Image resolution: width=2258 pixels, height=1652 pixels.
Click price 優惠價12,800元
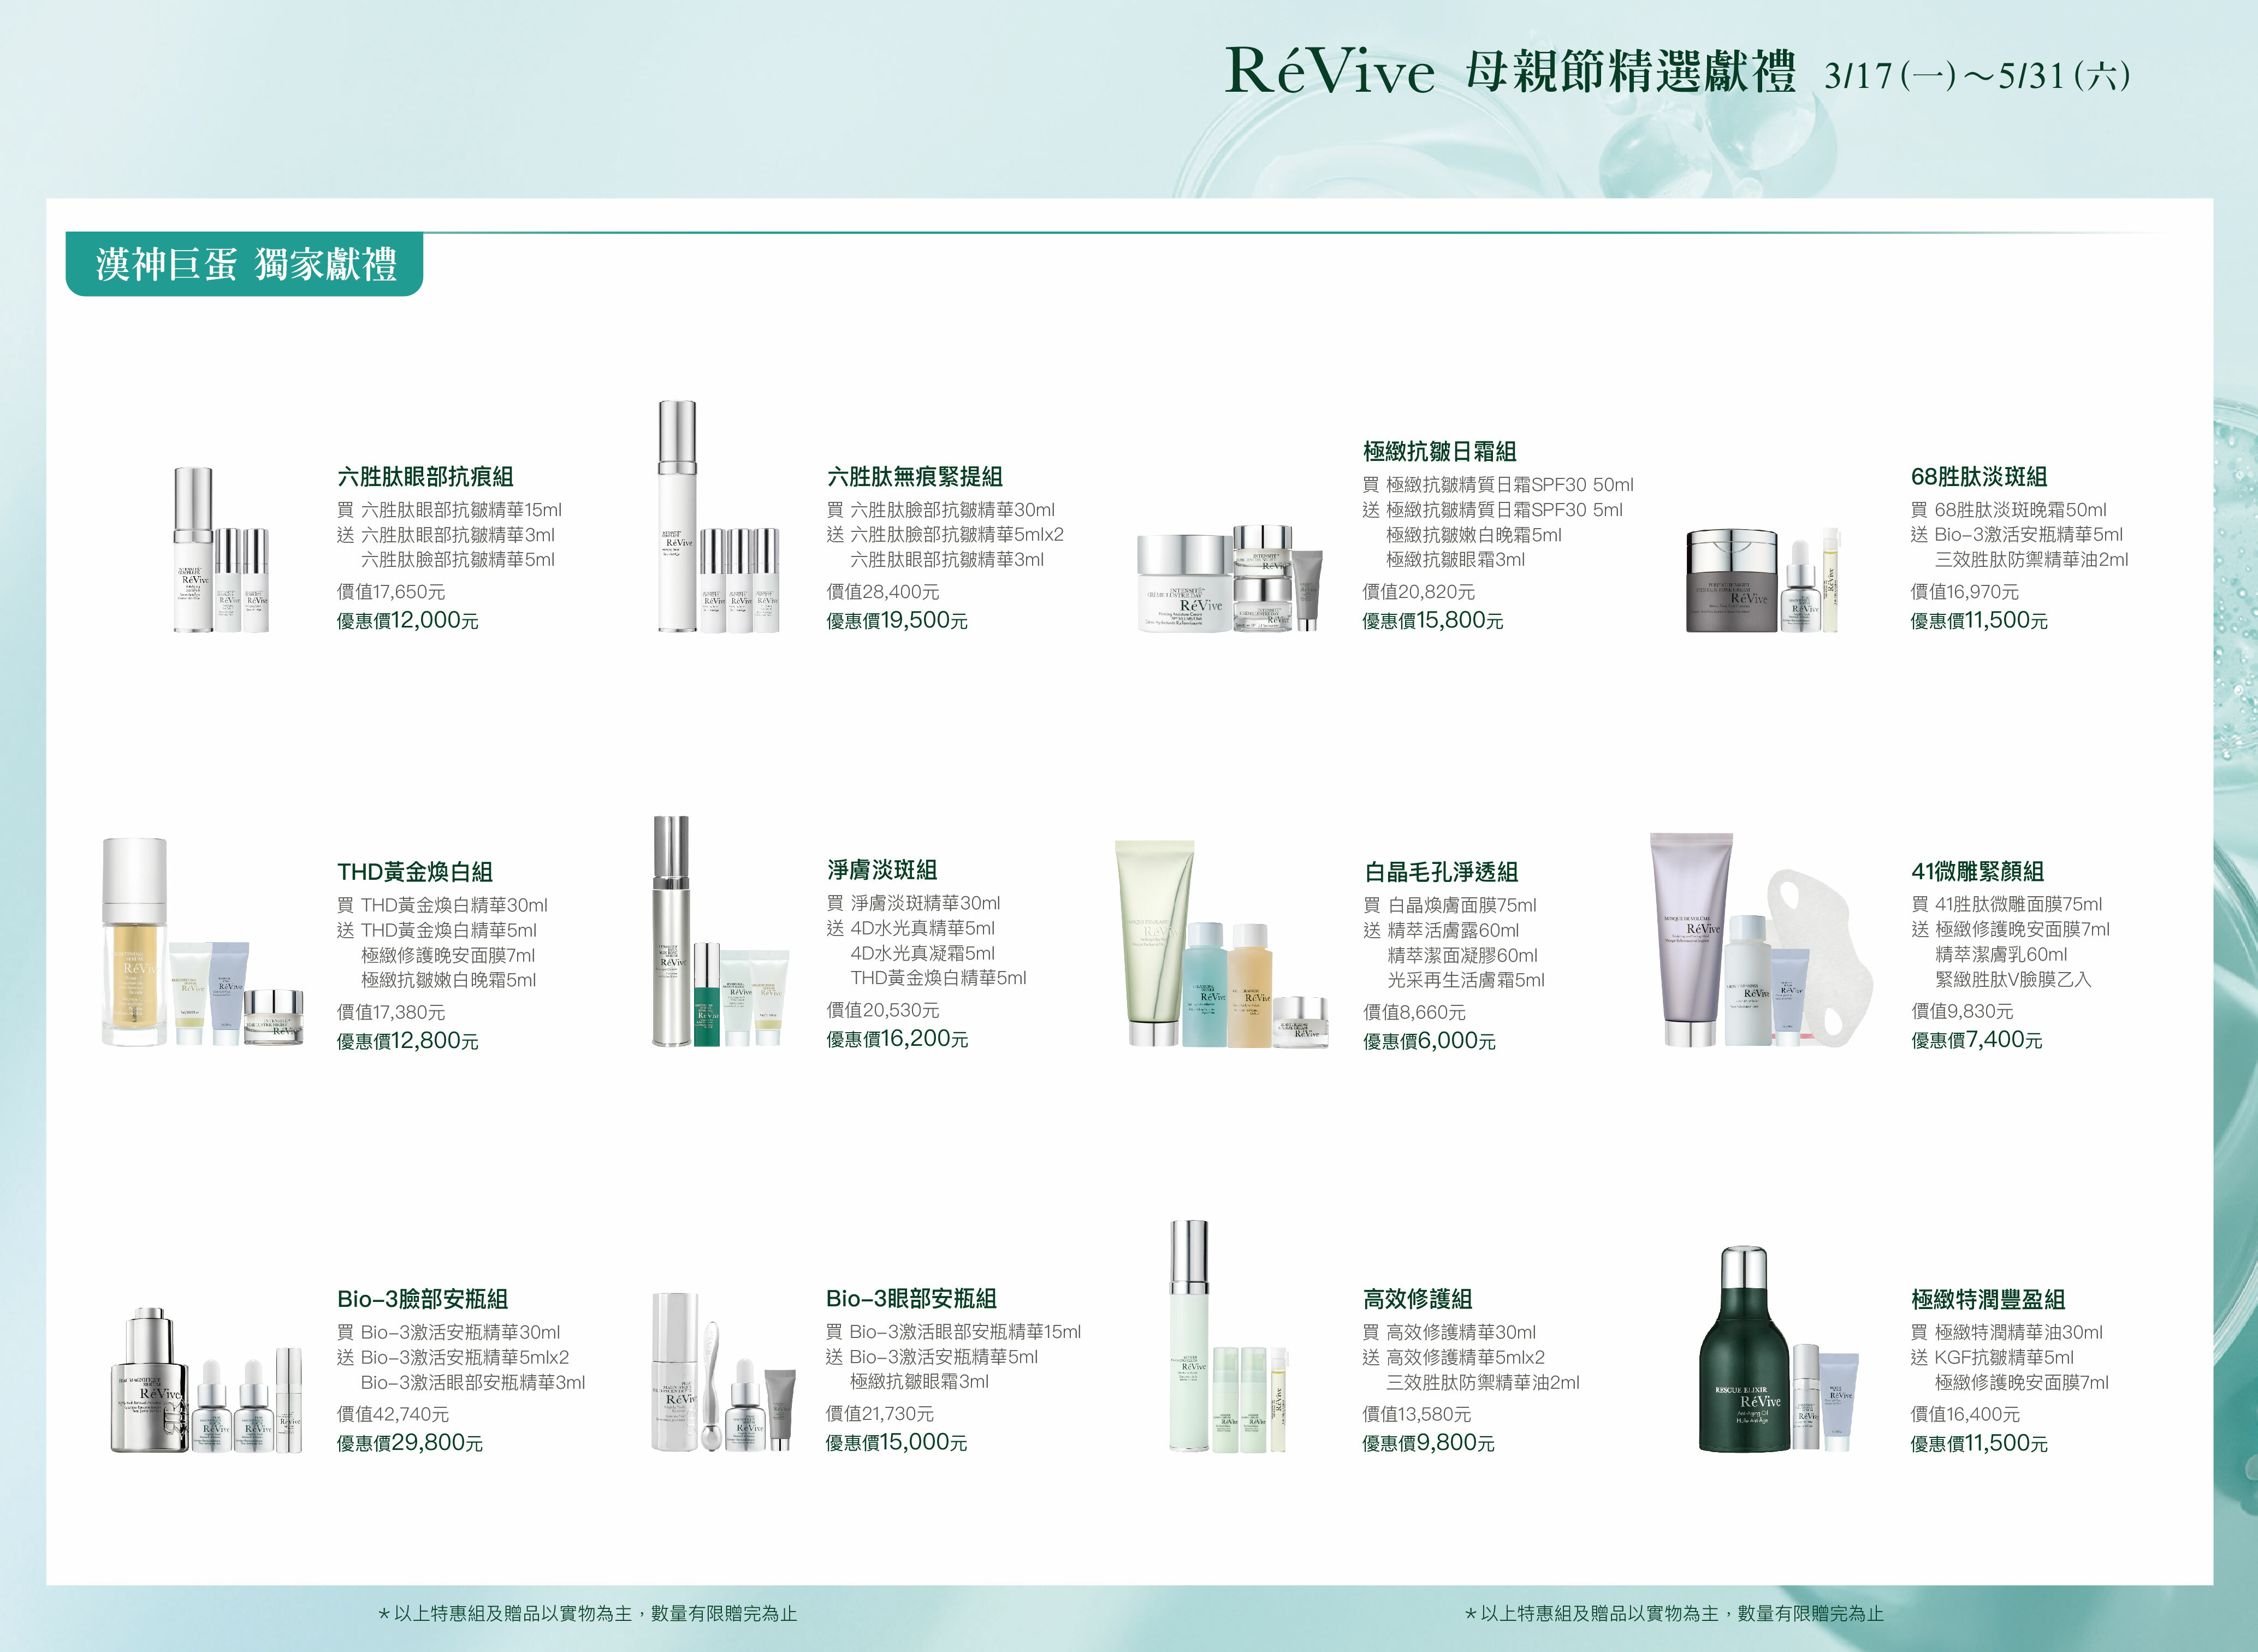(x=407, y=1041)
